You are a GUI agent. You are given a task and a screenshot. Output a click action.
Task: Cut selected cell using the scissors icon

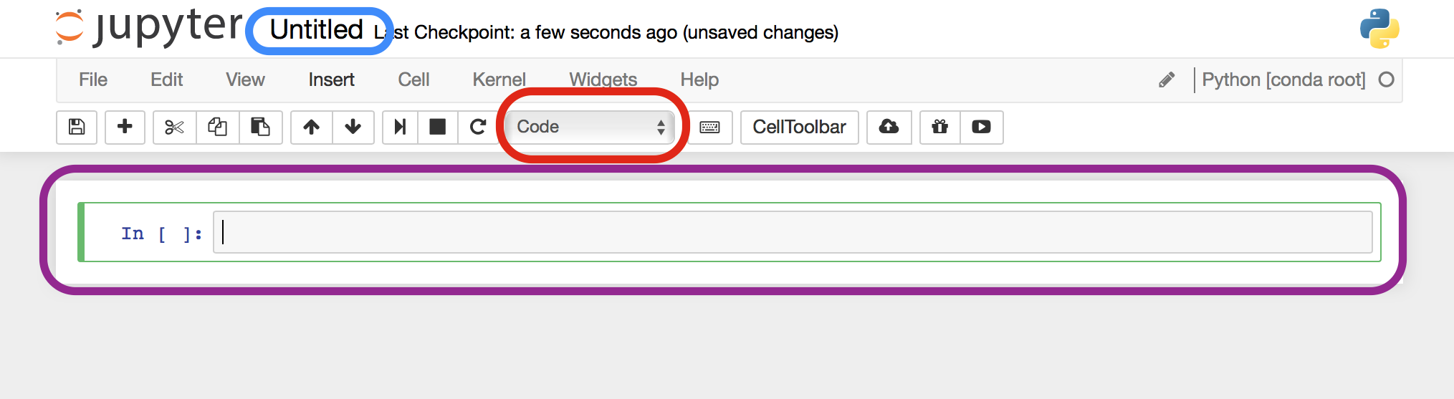point(174,127)
